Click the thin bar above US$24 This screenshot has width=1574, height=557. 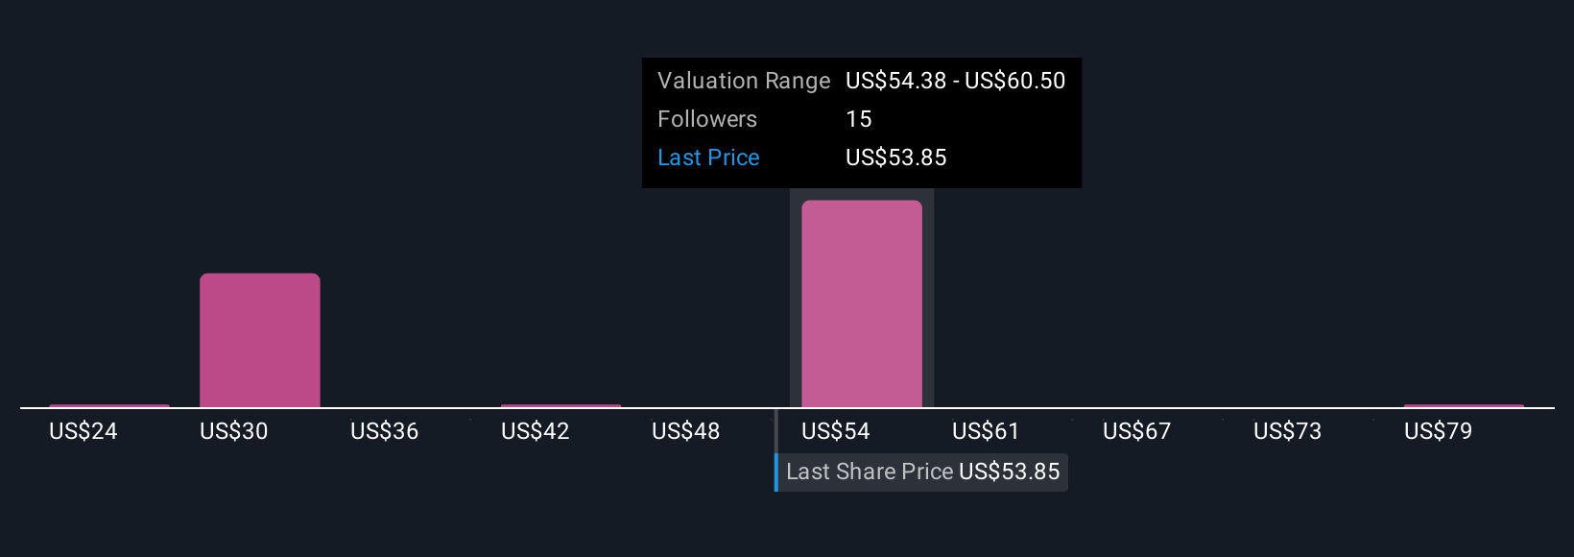tap(109, 406)
